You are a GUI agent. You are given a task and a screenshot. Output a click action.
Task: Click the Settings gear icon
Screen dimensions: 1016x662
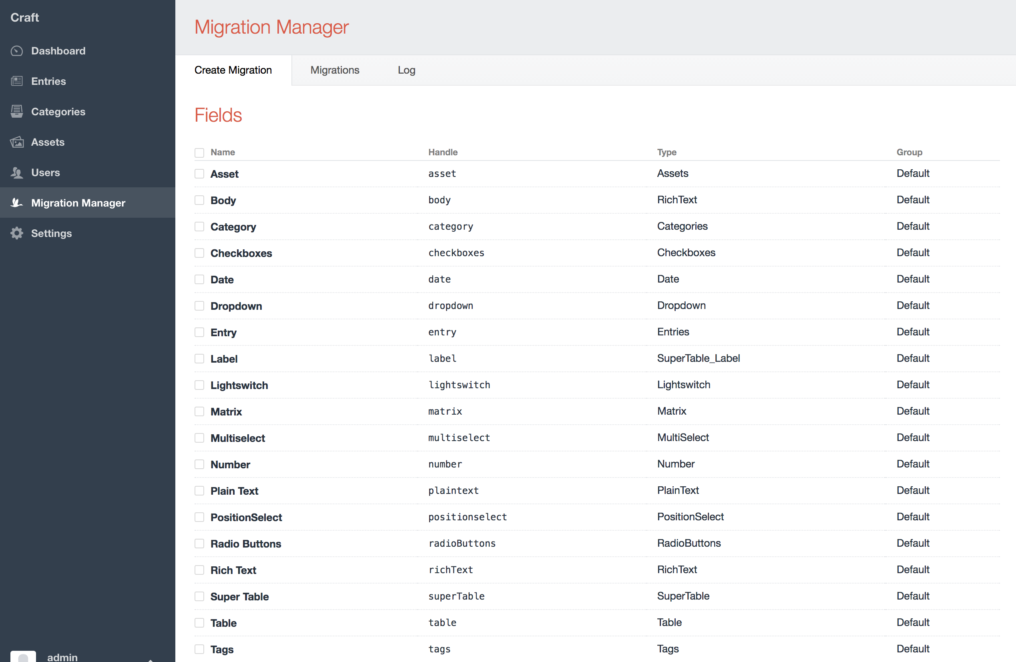(x=17, y=233)
